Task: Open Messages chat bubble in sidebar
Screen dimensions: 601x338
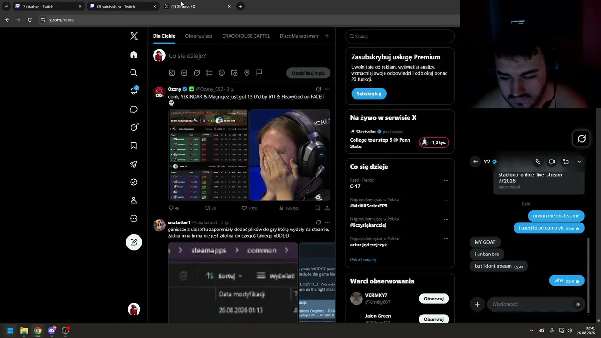Action: 134,109
